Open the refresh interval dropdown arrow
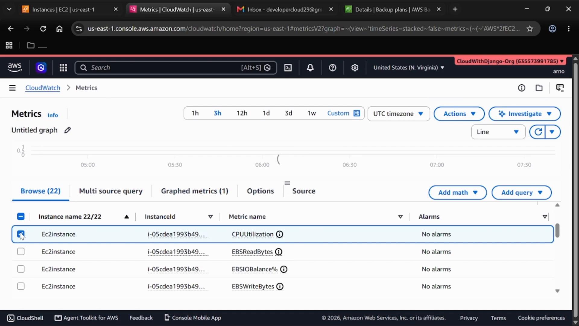 552,132
